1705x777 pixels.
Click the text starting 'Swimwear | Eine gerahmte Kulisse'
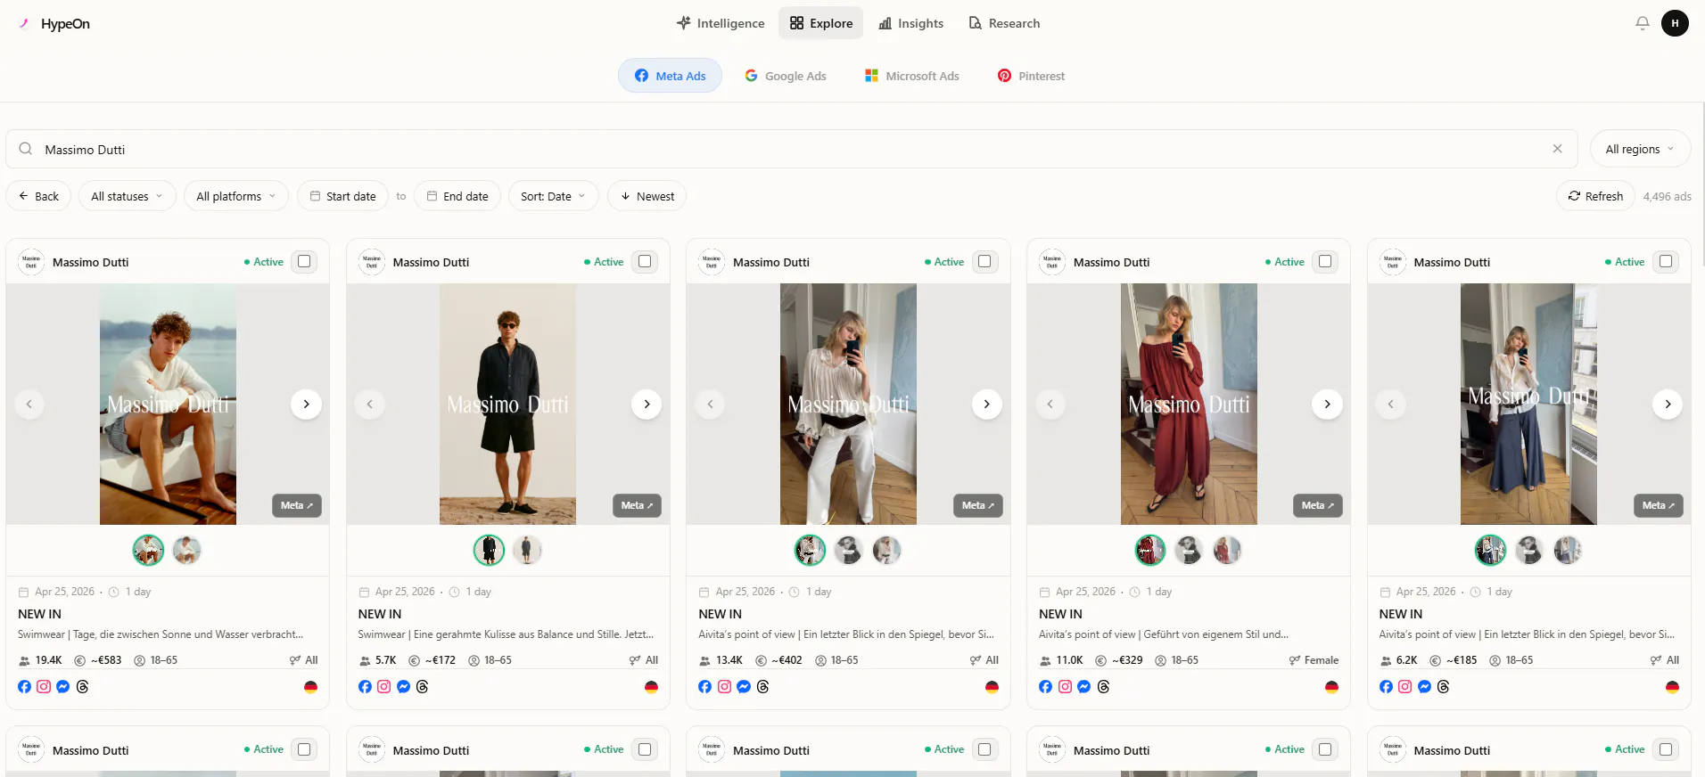[506, 634]
